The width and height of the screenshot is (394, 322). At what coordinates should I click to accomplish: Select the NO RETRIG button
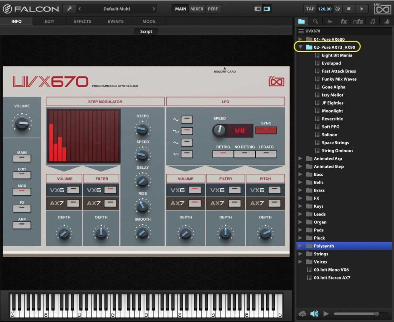tap(244, 154)
